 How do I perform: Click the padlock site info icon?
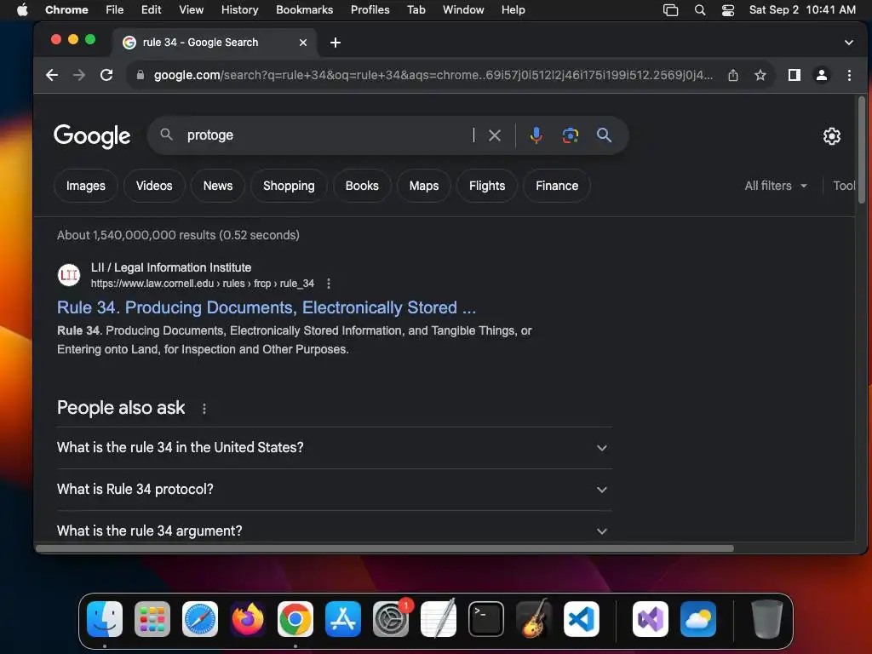[x=141, y=75]
